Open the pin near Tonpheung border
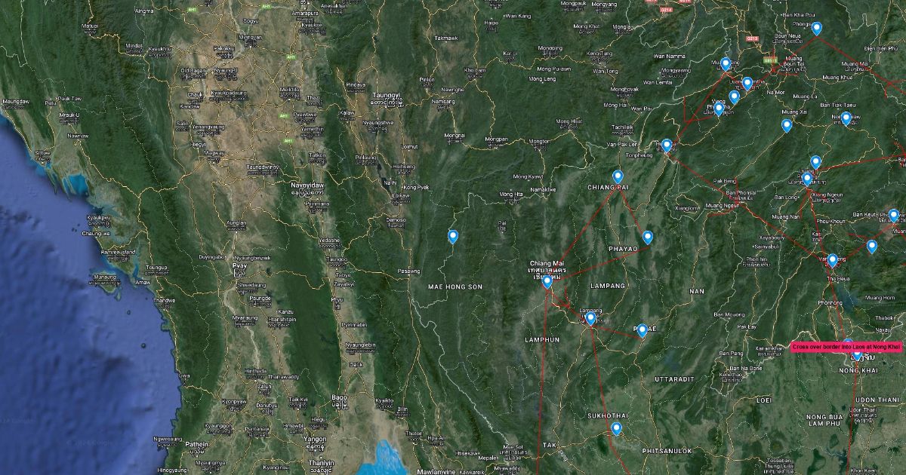This screenshot has height=475, width=906. [667, 145]
